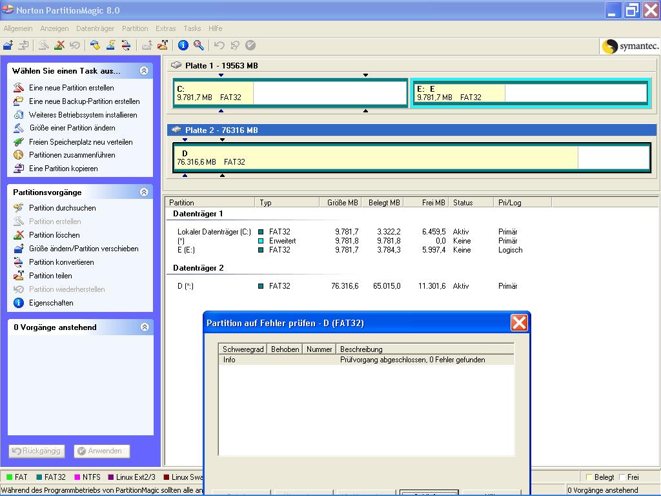Screen dimensions: 661x496
Task: Click the Eigenschaften info icon in sidebar
Action: click(19, 303)
